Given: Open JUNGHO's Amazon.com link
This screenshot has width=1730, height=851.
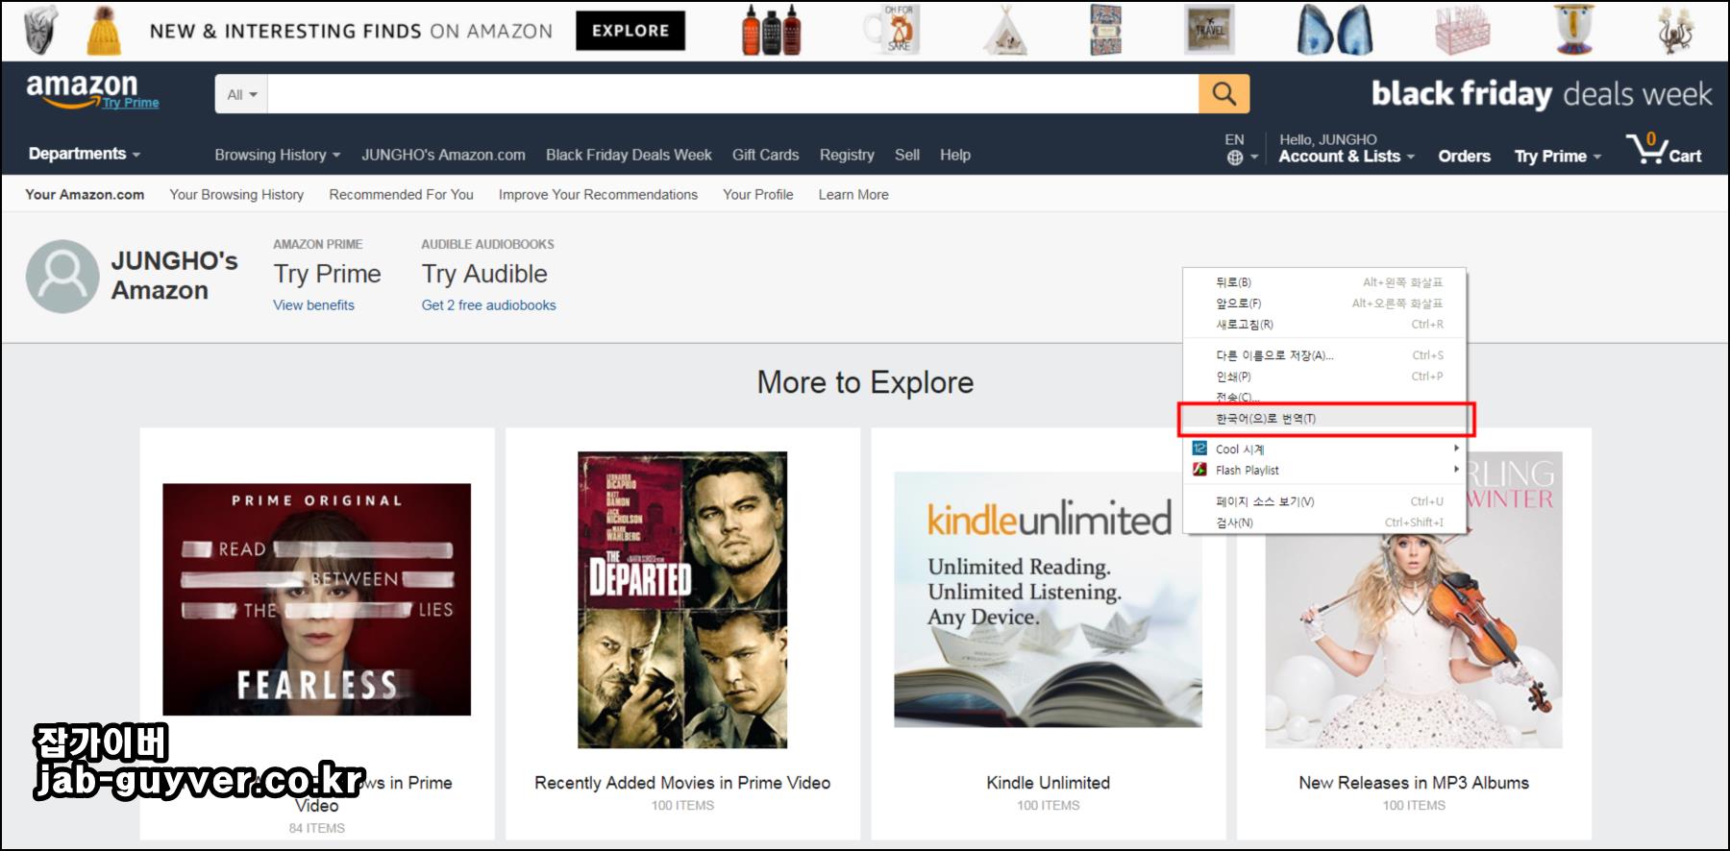Looking at the screenshot, I should coord(443,155).
